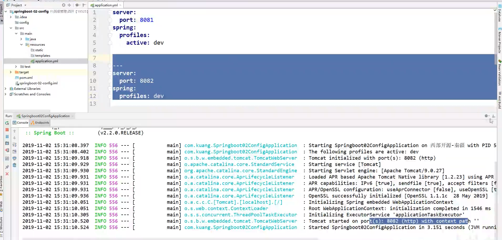Collapse all in the Project tool window
This screenshot has width=502, height=240.
(69, 5)
